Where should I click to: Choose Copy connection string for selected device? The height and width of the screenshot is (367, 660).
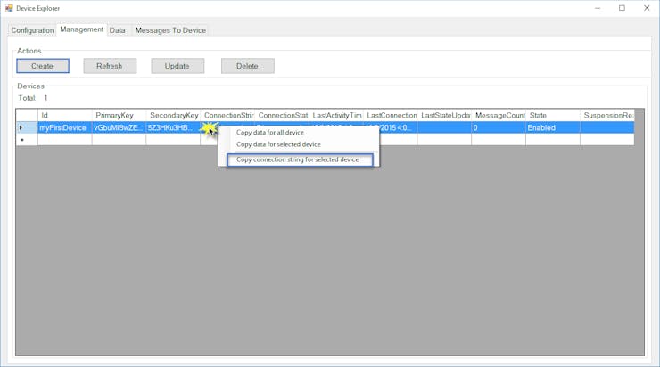point(300,159)
